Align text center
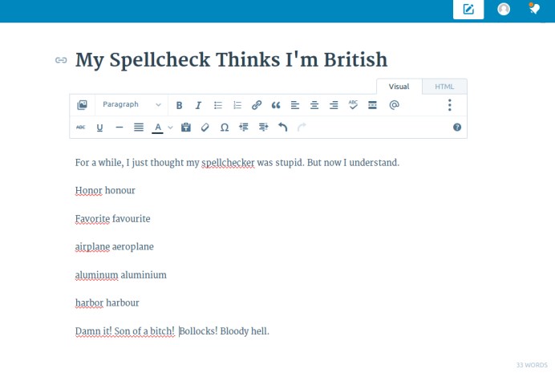 314,105
